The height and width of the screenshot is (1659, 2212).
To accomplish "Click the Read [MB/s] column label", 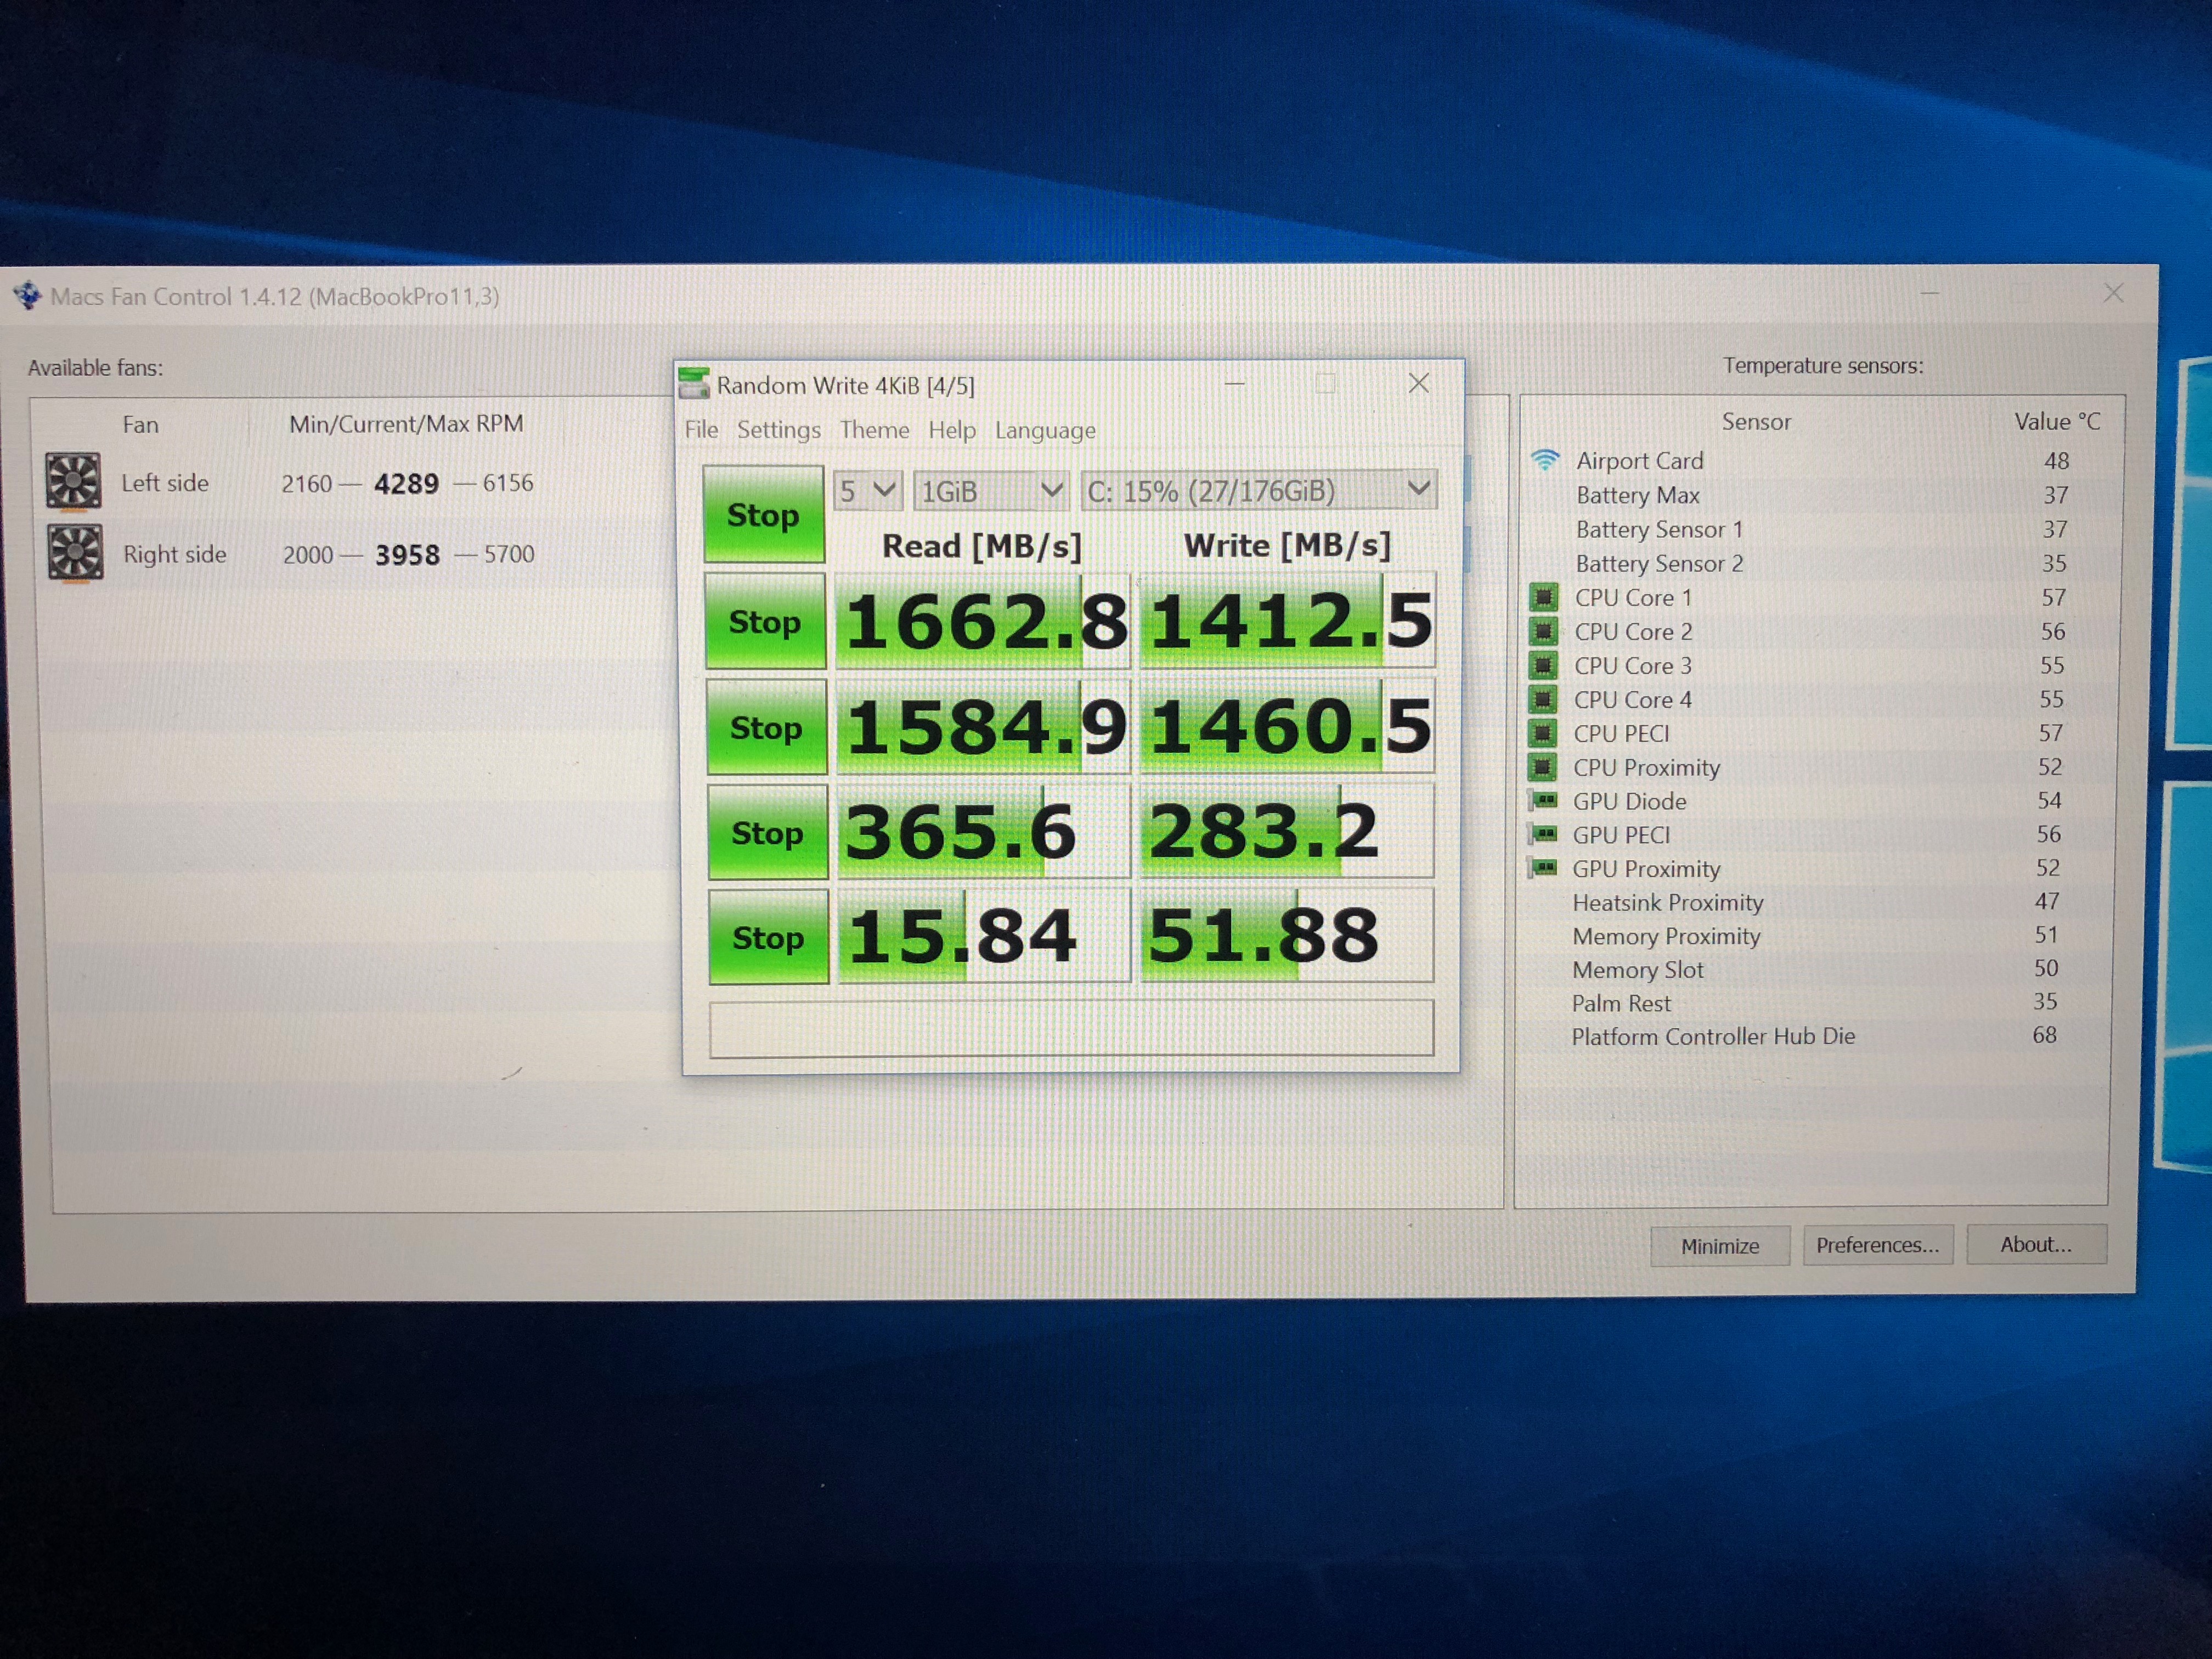I will pyautogui.click(x=982, y=546).
